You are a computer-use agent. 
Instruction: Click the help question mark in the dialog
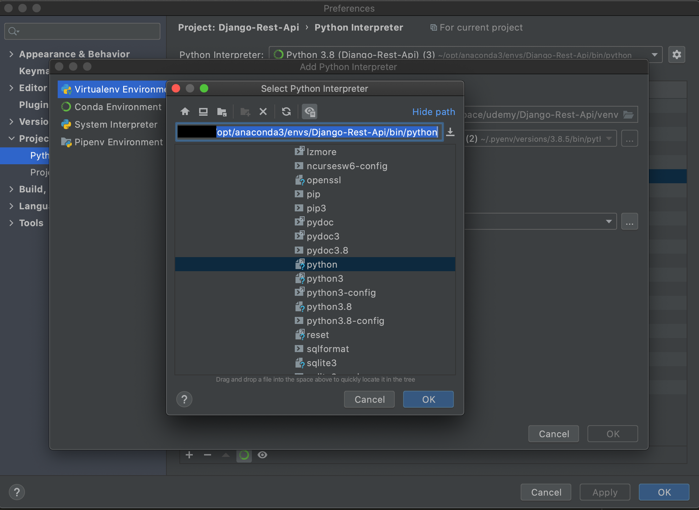(x=184, y=399)
